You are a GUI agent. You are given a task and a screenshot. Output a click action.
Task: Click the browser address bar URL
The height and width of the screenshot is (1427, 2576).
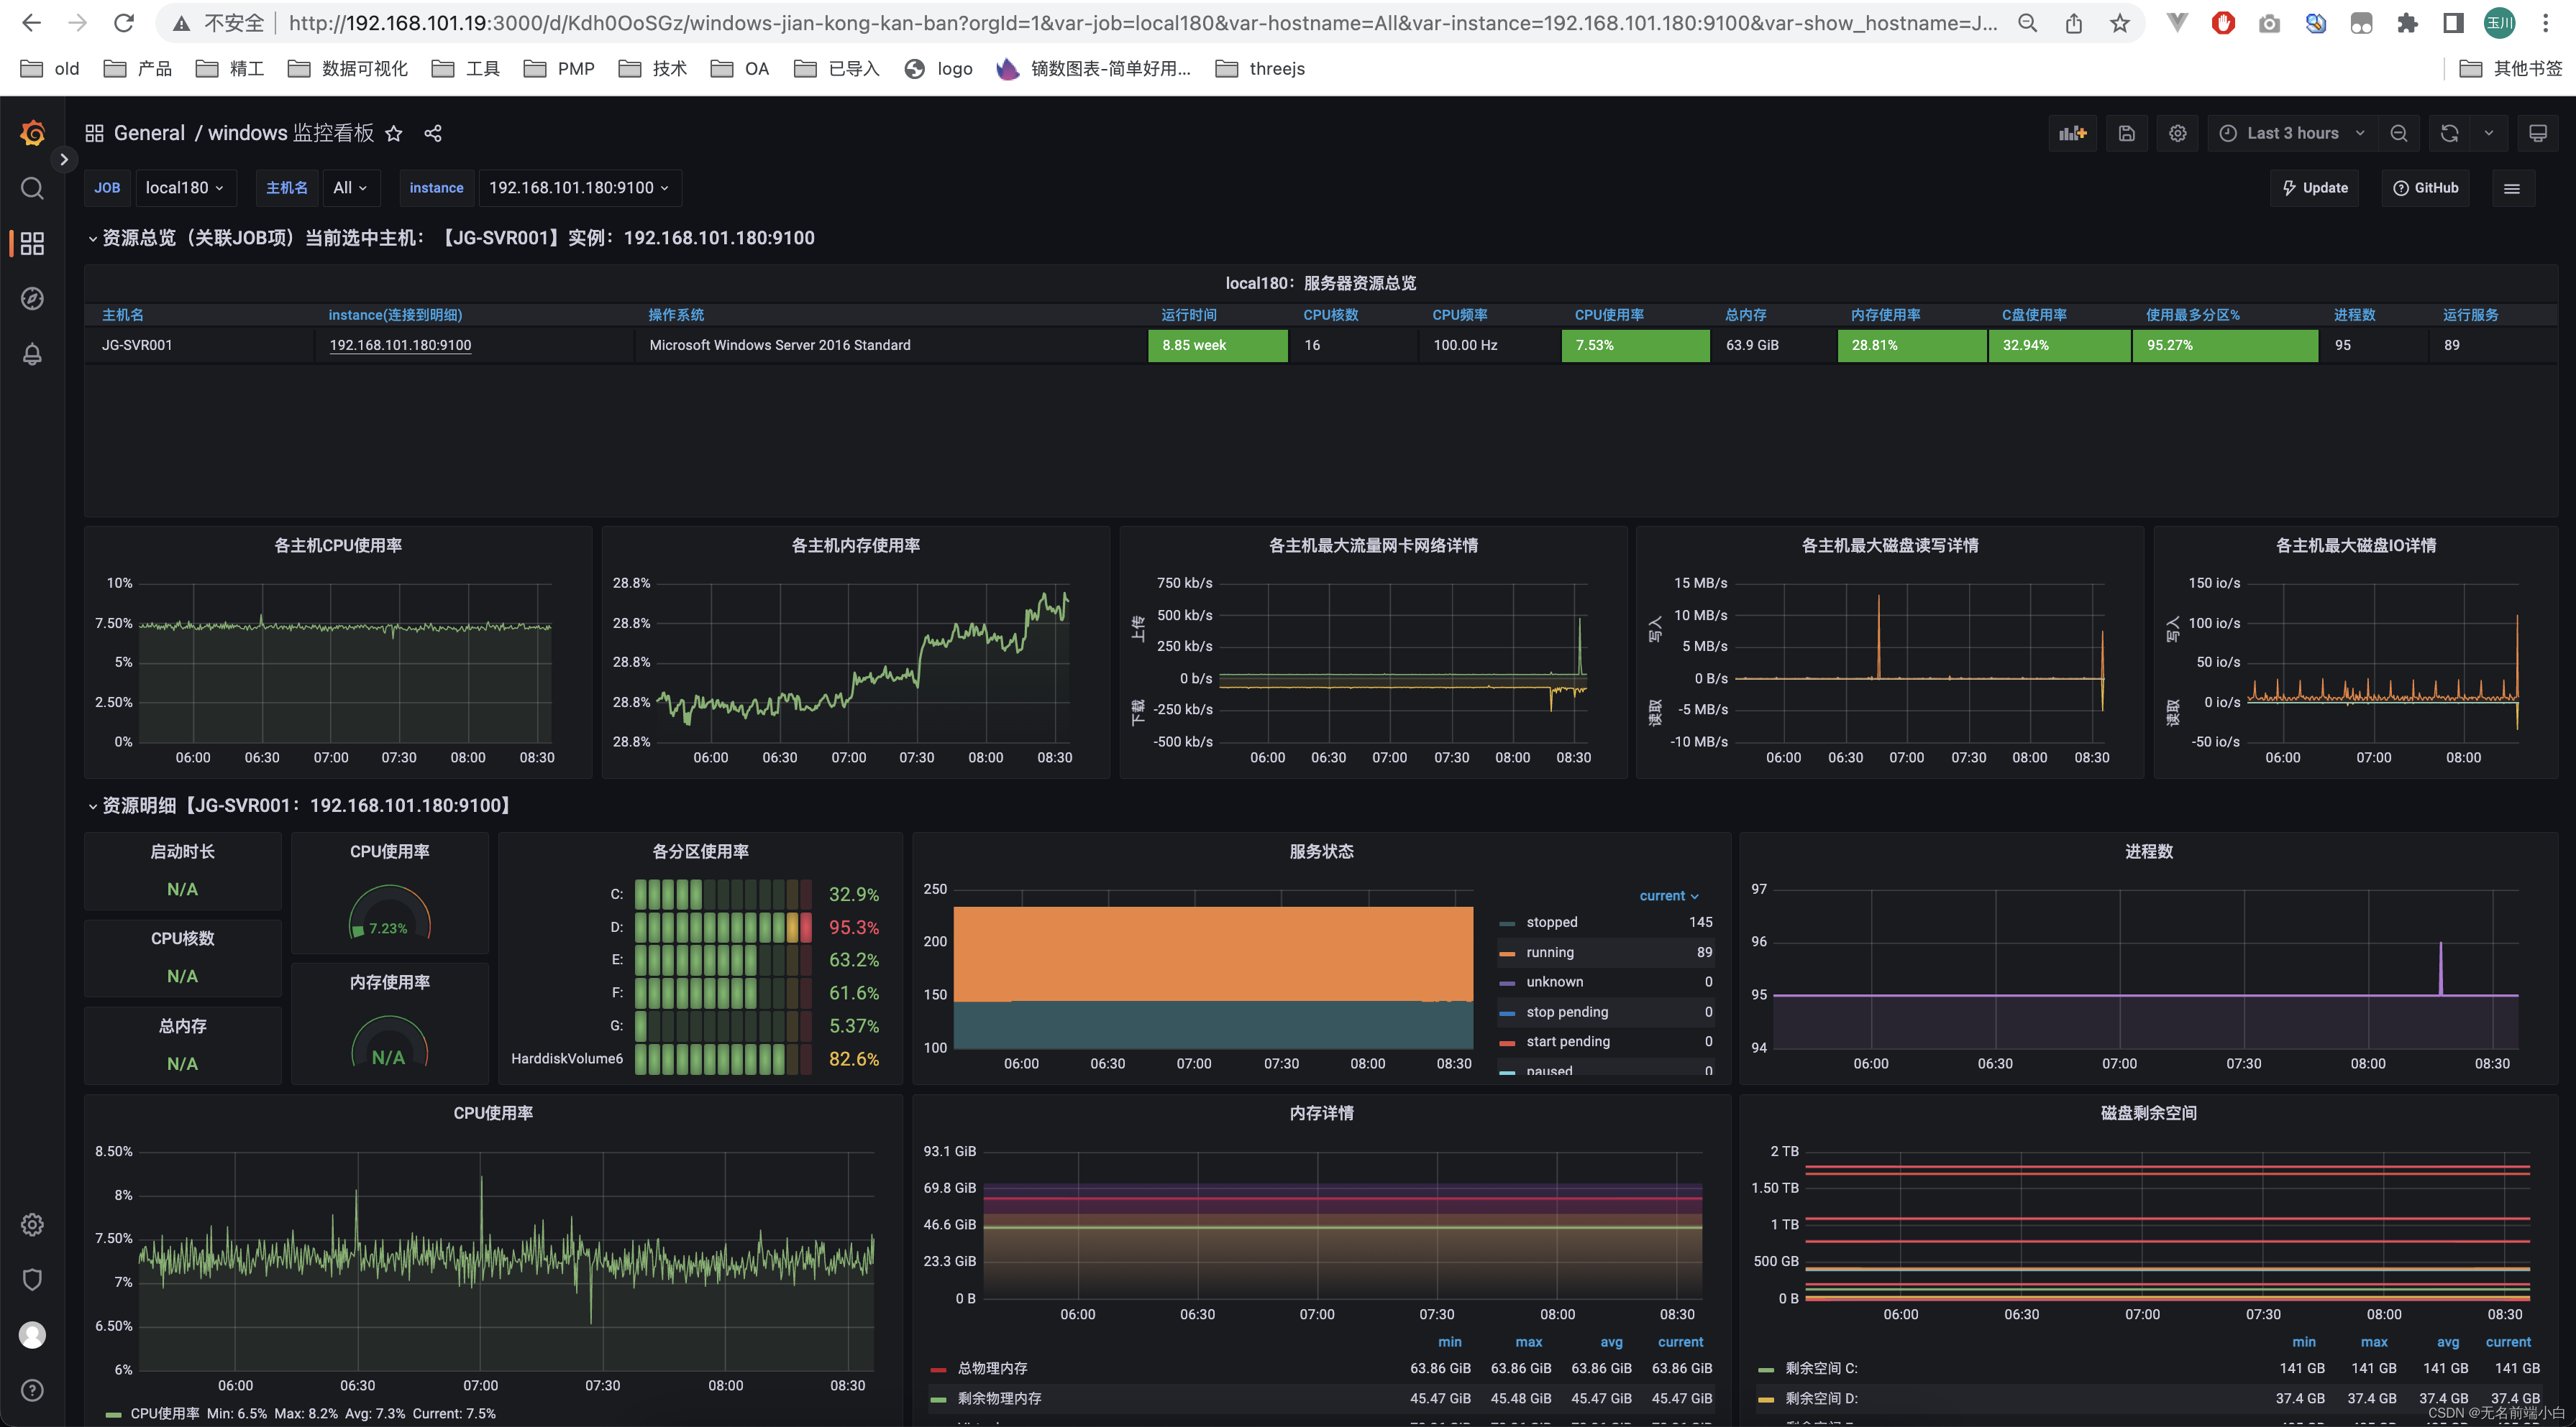coord(1142,23)
